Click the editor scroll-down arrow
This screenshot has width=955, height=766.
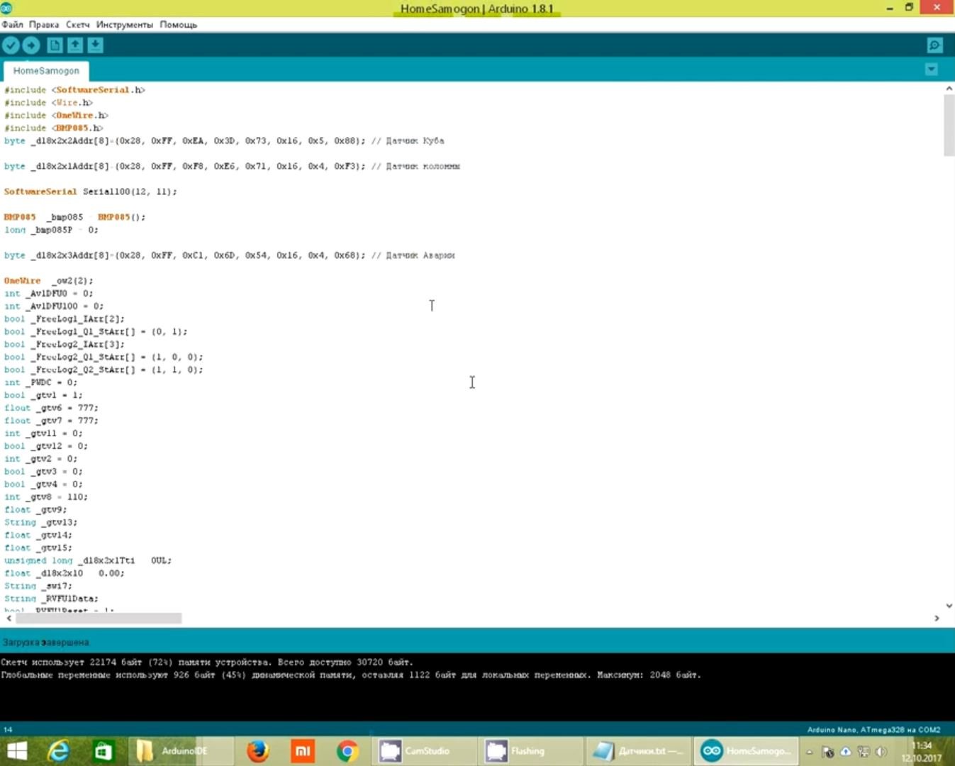949,606
